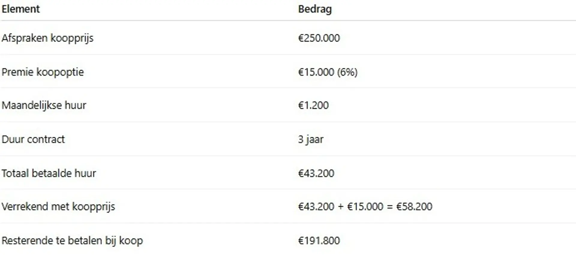The width and height of the screenshot is (576, 255).
Task: Click the €43.200 total rent amount
Action: coord(316,173)
